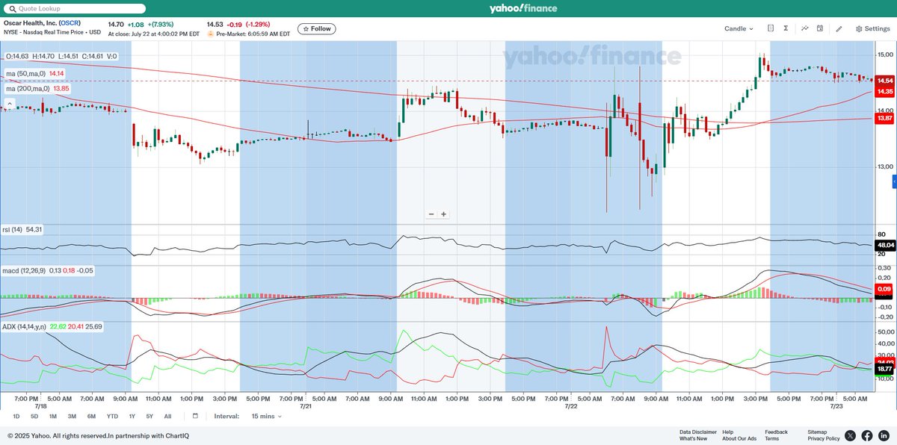Click the 14.35 moving average price tag

tap(885, 91)
